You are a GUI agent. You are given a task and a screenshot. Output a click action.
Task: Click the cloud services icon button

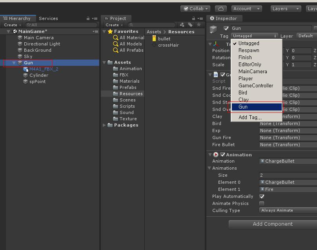pyautogui.click(x=221, y=9)
